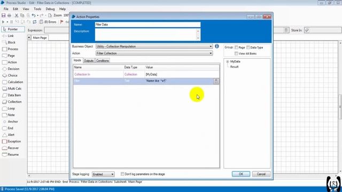The height and width of the screenshot is (192, 342).
Task: Click the Cut scissors icon
Action: (x=17, y=15)
